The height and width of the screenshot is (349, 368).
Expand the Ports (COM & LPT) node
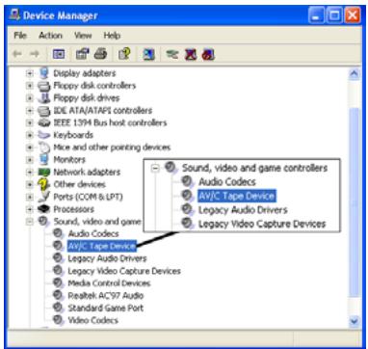click(30, 197)
